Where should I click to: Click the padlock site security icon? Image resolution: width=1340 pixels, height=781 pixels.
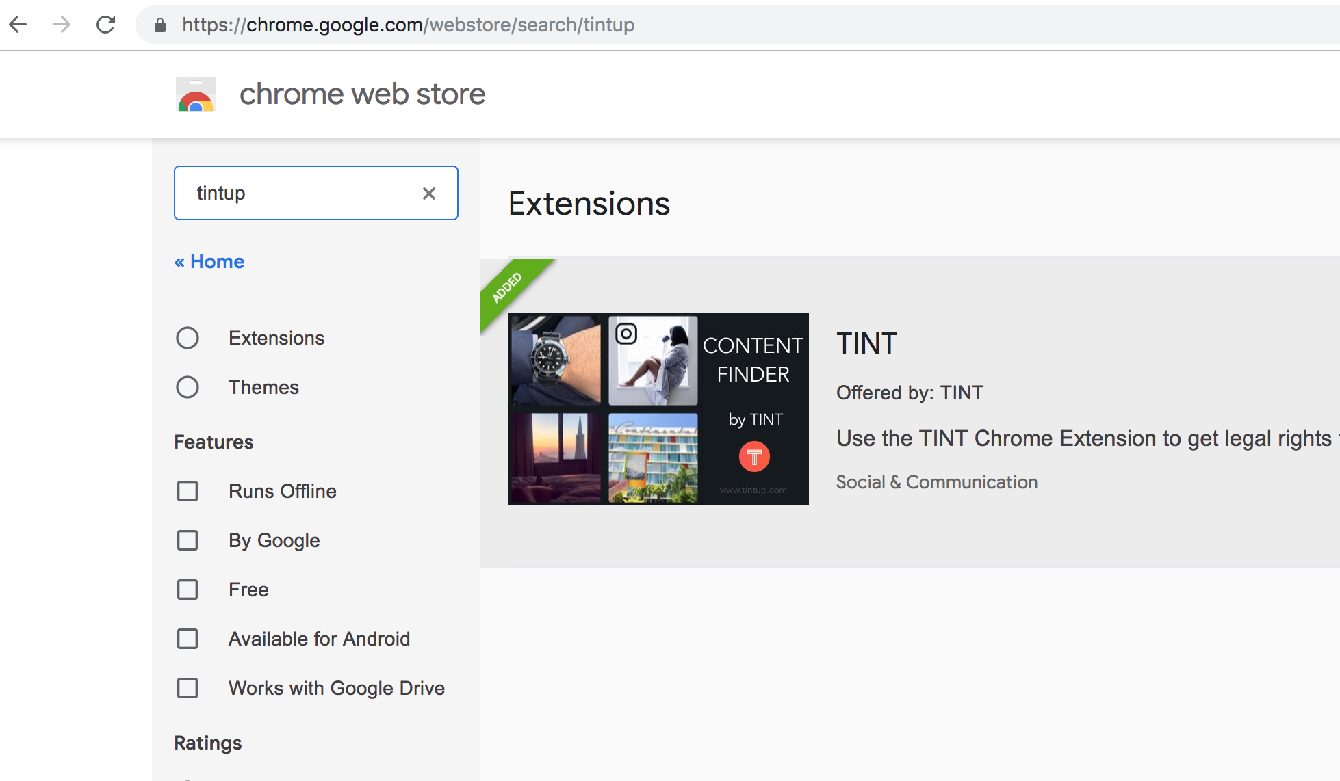(160, 25)
